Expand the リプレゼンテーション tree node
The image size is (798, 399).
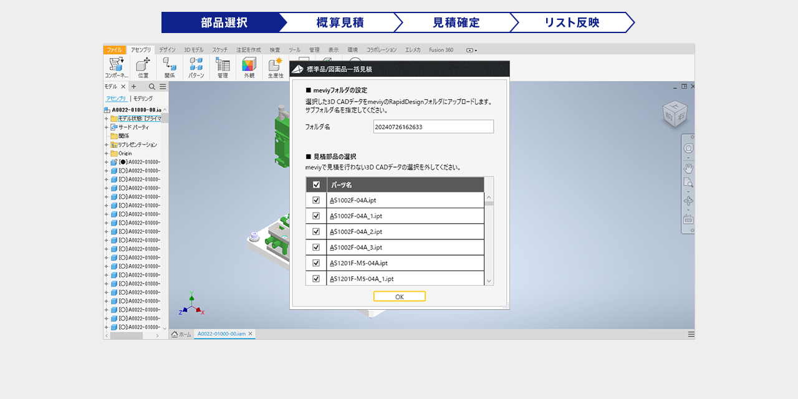[x=107, y=145]
